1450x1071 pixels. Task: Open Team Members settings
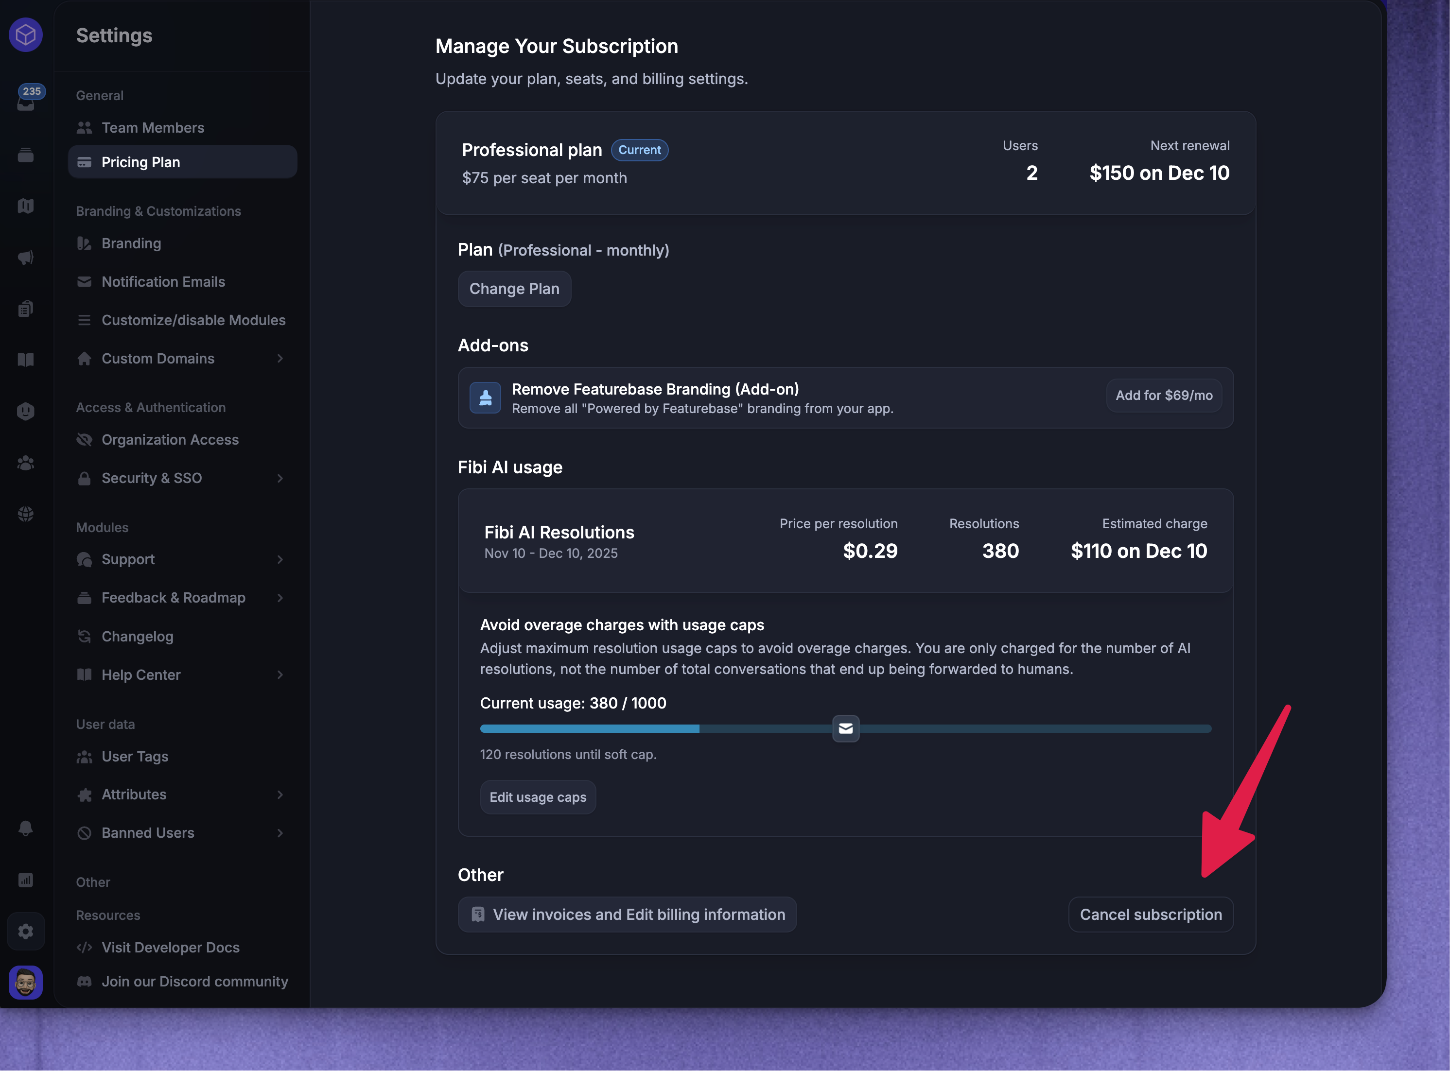click(182, 128)
